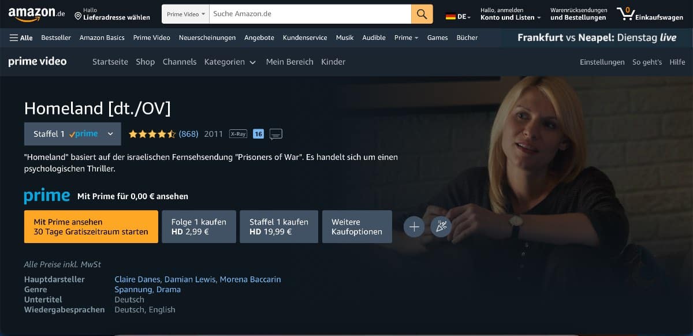Open Audible in the nav bar

click(x=374, y=38)
